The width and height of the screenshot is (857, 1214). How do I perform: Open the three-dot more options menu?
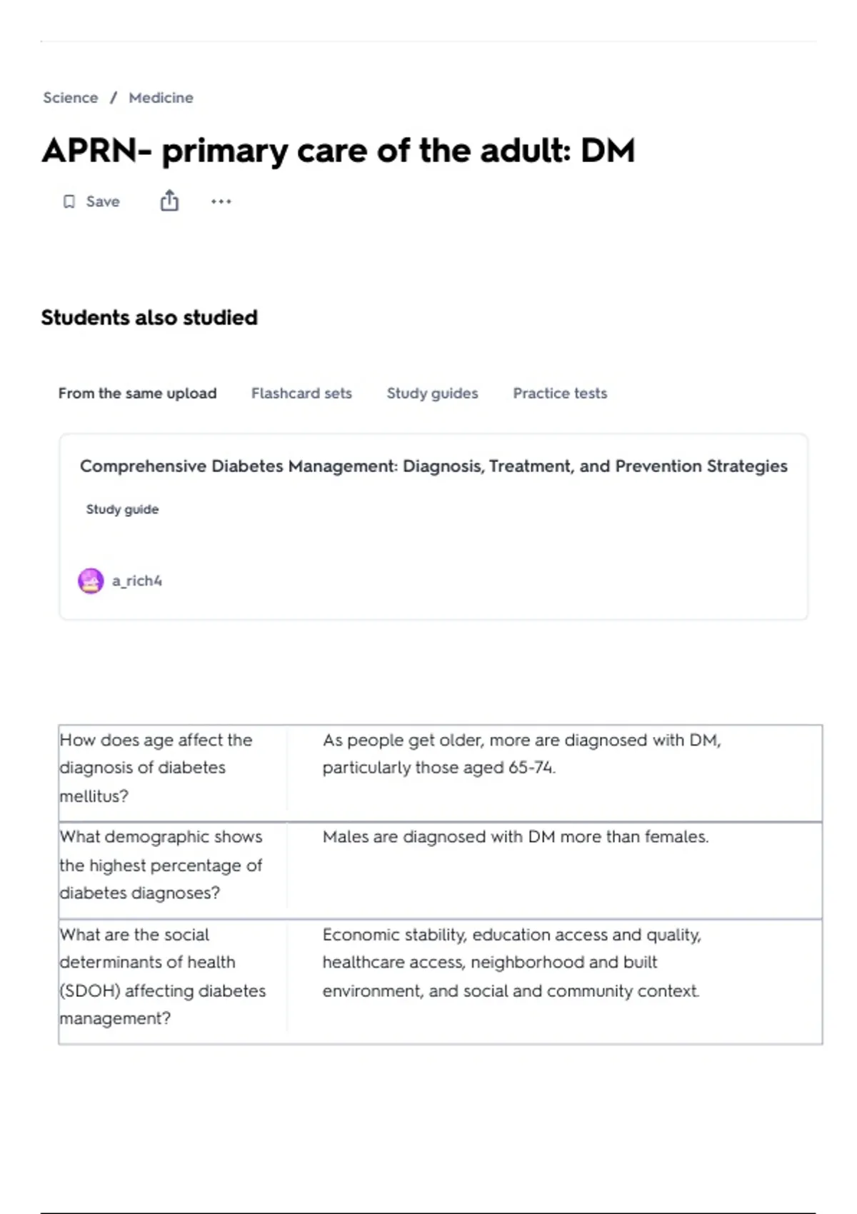tap(221, 202)
